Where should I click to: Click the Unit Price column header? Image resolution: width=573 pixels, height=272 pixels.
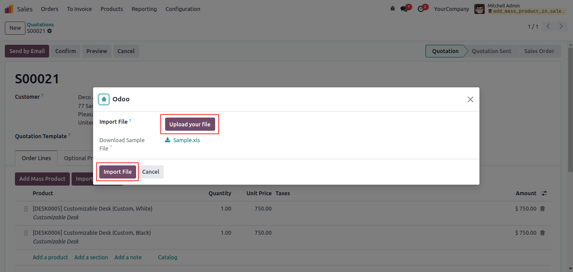click(259, 193)
